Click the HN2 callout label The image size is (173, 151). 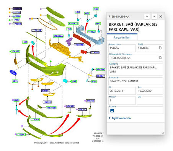tap(74, 81)
